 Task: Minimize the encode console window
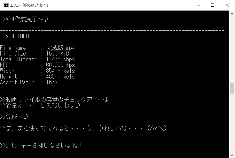coord(198,5)
